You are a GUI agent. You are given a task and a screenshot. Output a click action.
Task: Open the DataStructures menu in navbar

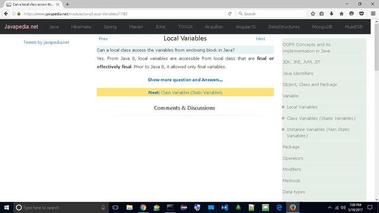pos(284,27)
